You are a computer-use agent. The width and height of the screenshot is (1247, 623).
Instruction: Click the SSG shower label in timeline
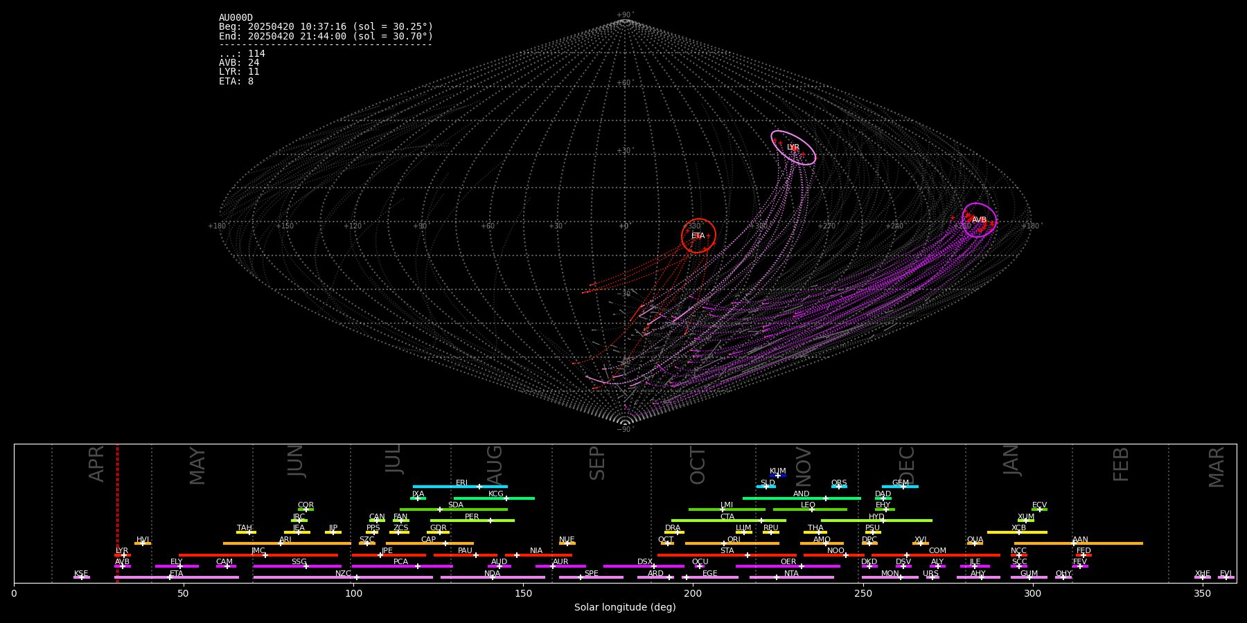click(299, 562)
